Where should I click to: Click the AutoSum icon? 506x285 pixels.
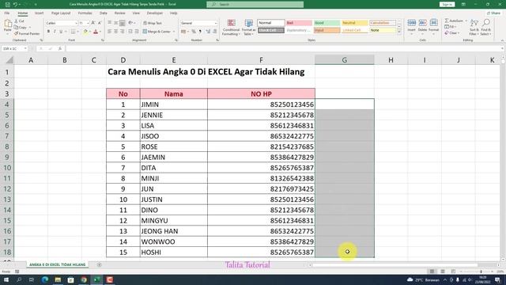[x=447, y=21]
